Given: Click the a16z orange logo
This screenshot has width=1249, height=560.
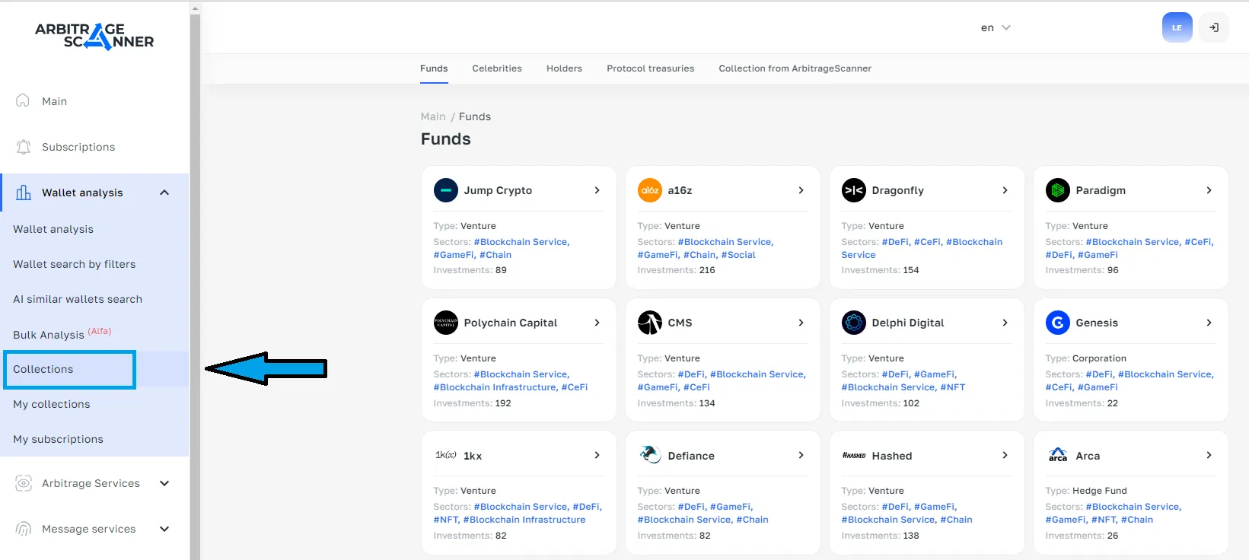Looking at the screenshot, I should 650,190.
